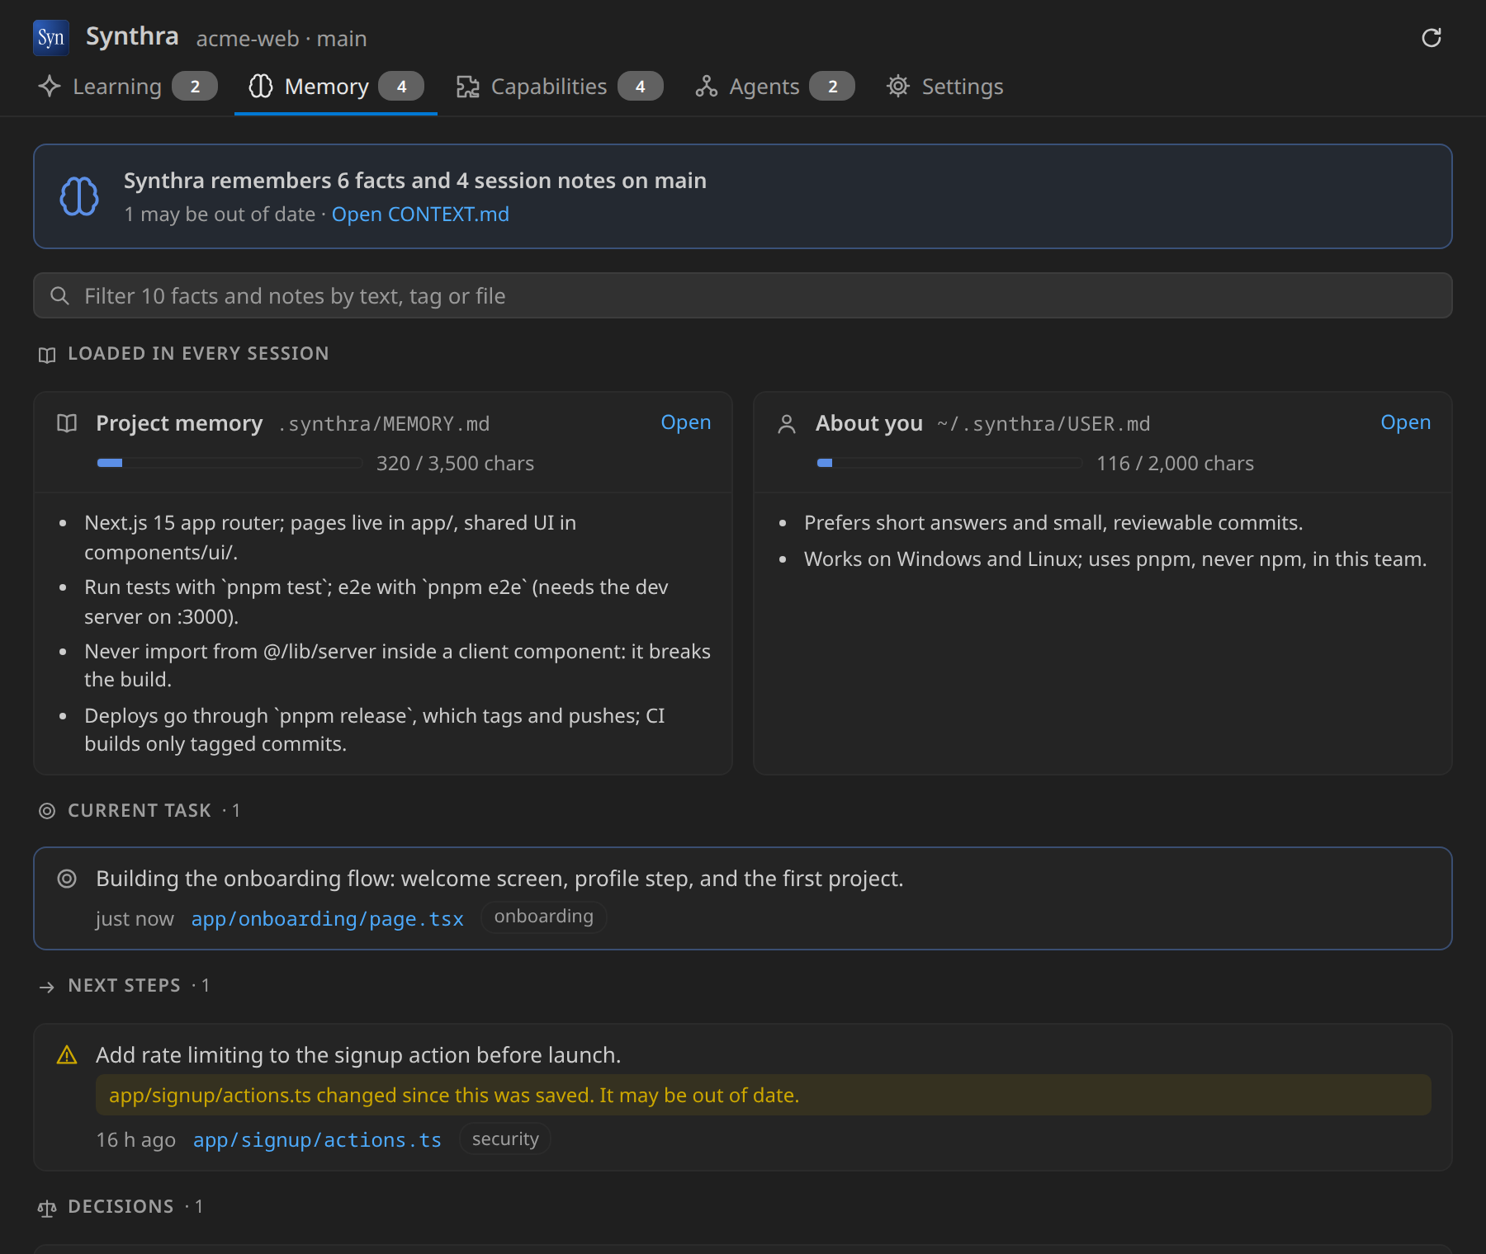The height and width of the screenshot is (1254, 1486).
Task: Refresh the panel with reload icon
Action: [x=1432, y=38]
